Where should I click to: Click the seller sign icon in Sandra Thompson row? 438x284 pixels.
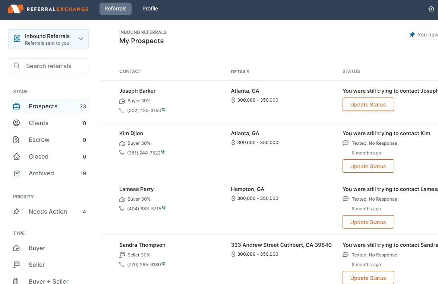click(122, 255)
